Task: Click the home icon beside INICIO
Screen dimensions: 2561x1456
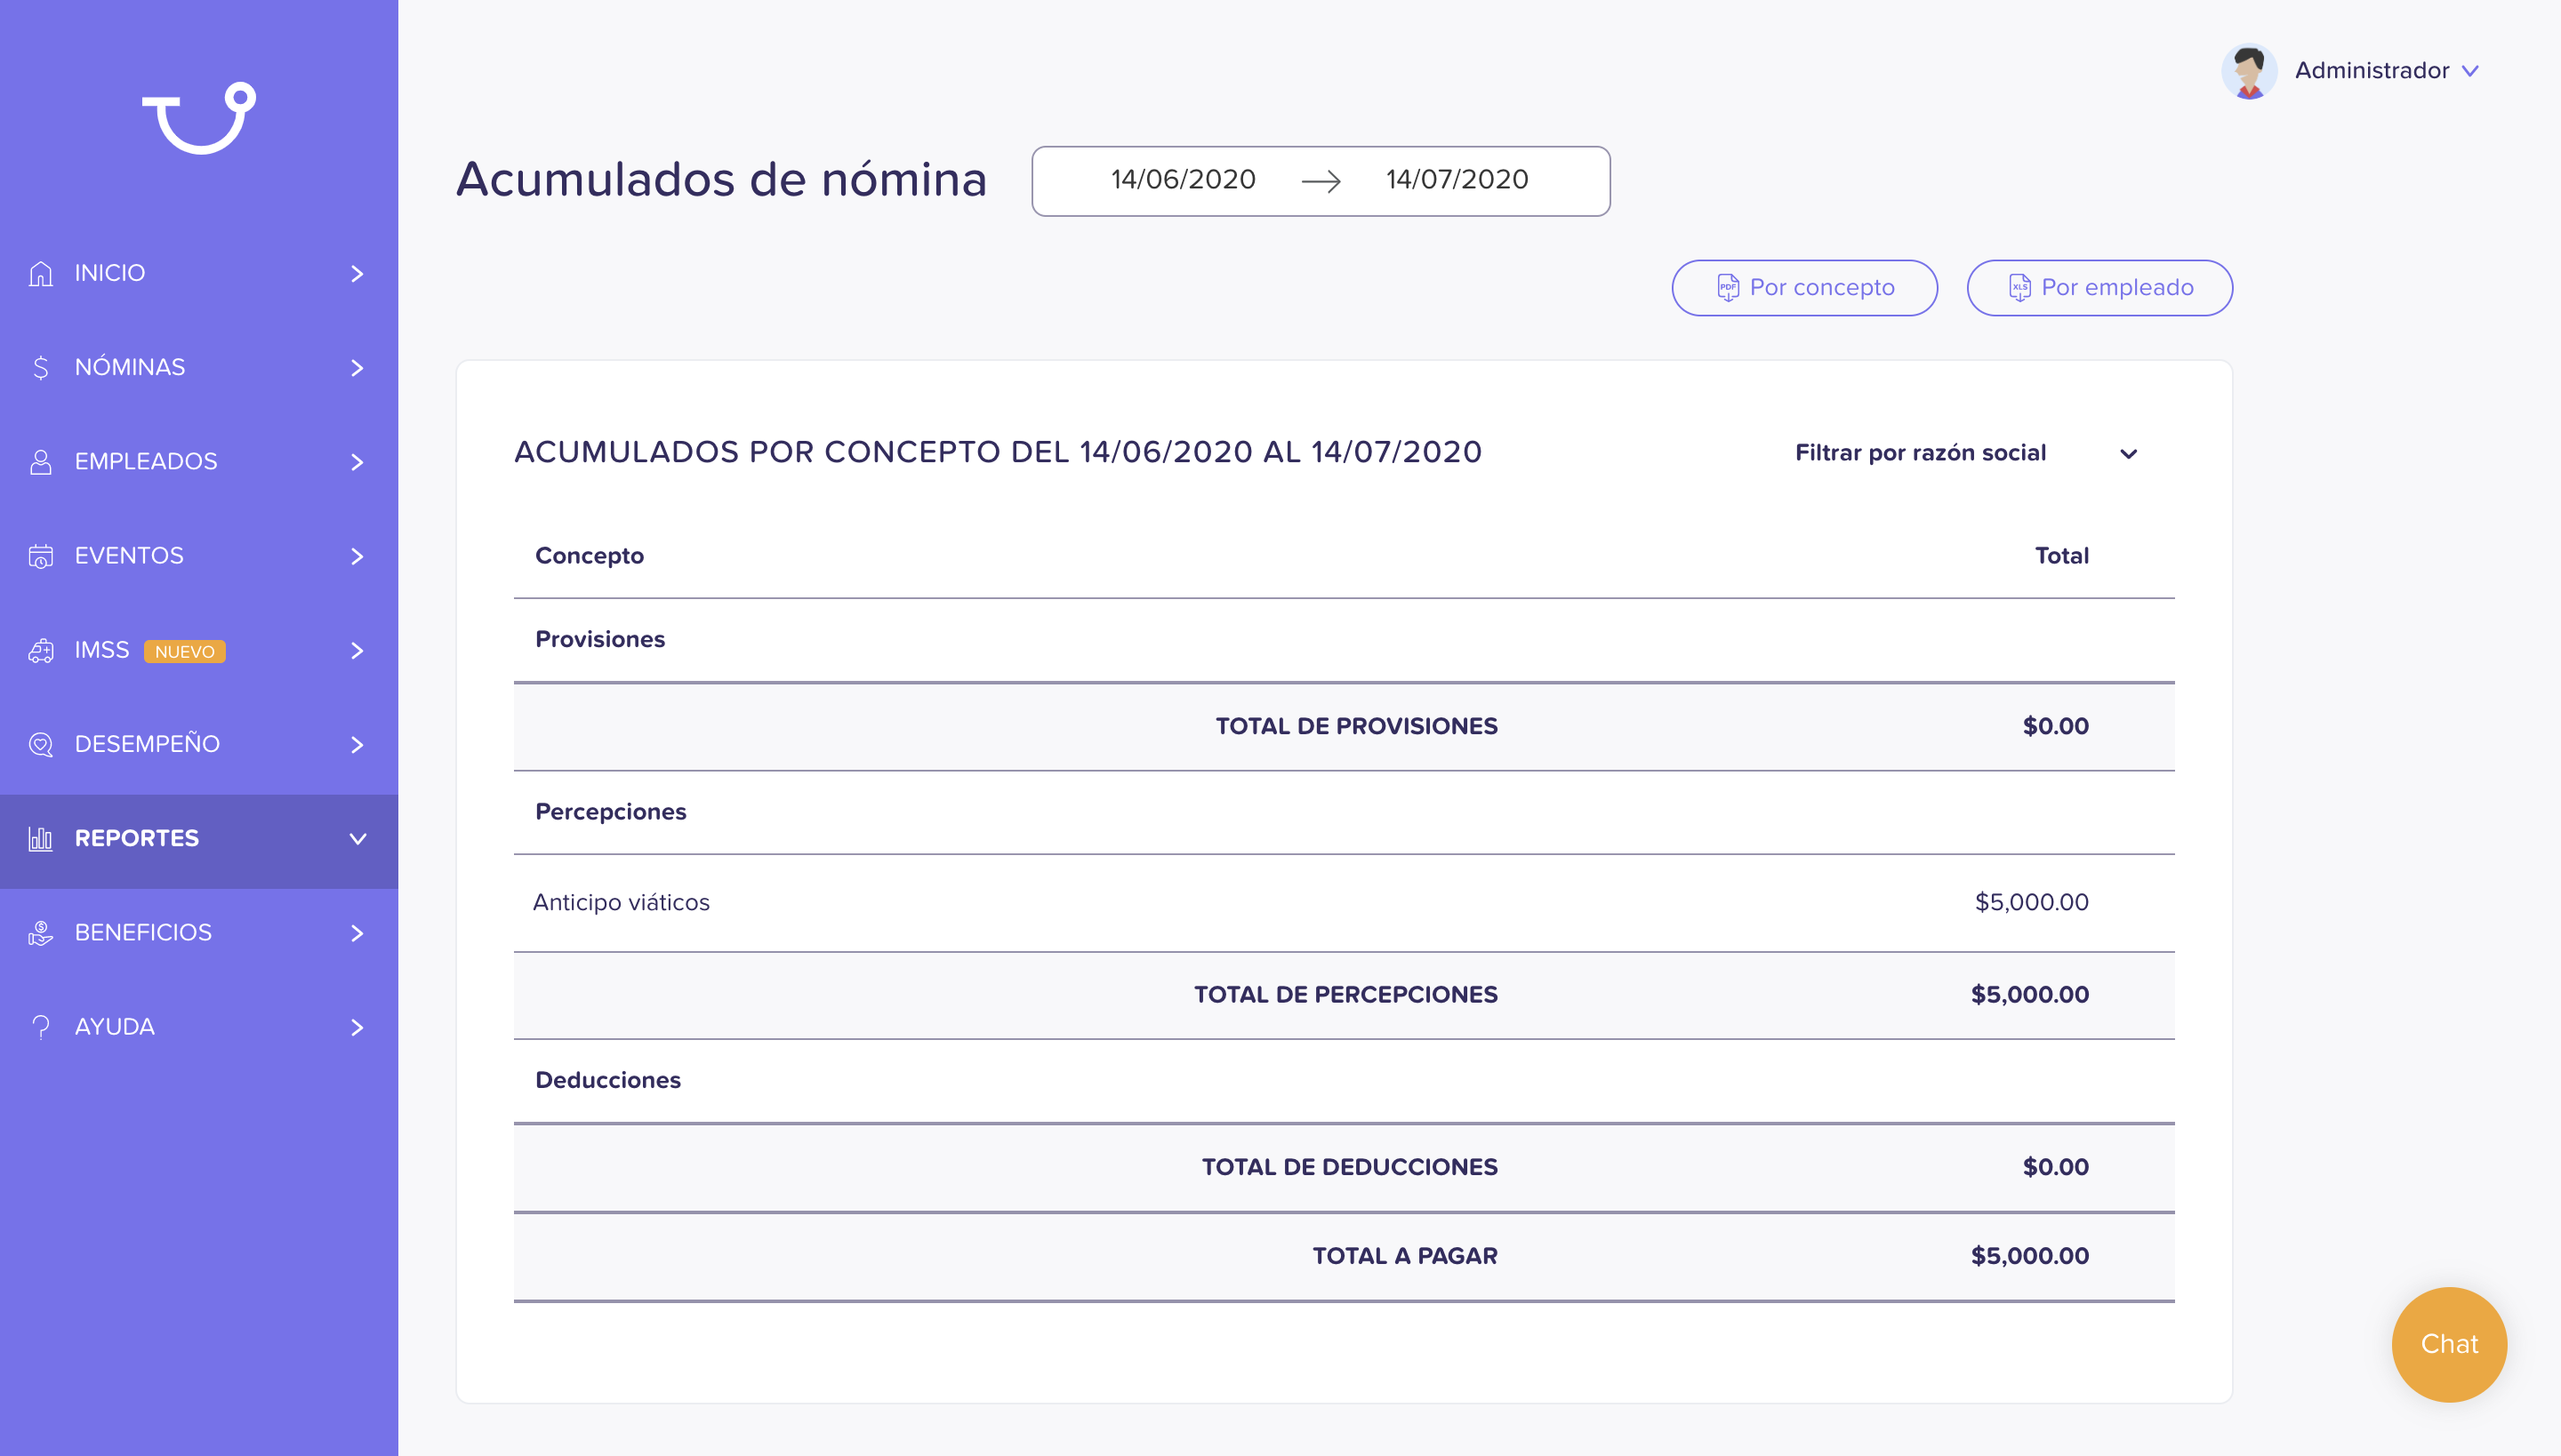Action: click(41, 273)
